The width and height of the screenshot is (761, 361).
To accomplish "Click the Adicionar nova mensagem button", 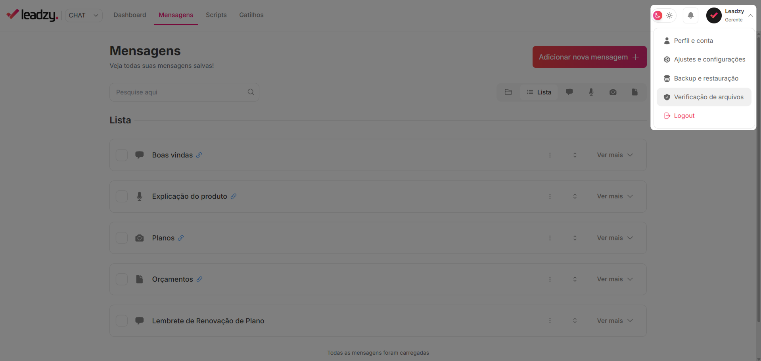I will pyautogui.click(x=589, y=57).
